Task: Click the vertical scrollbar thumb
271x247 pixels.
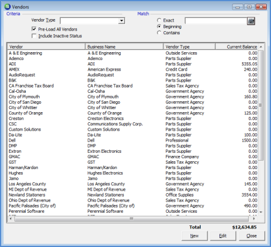Action: click(x=261, y=105)
